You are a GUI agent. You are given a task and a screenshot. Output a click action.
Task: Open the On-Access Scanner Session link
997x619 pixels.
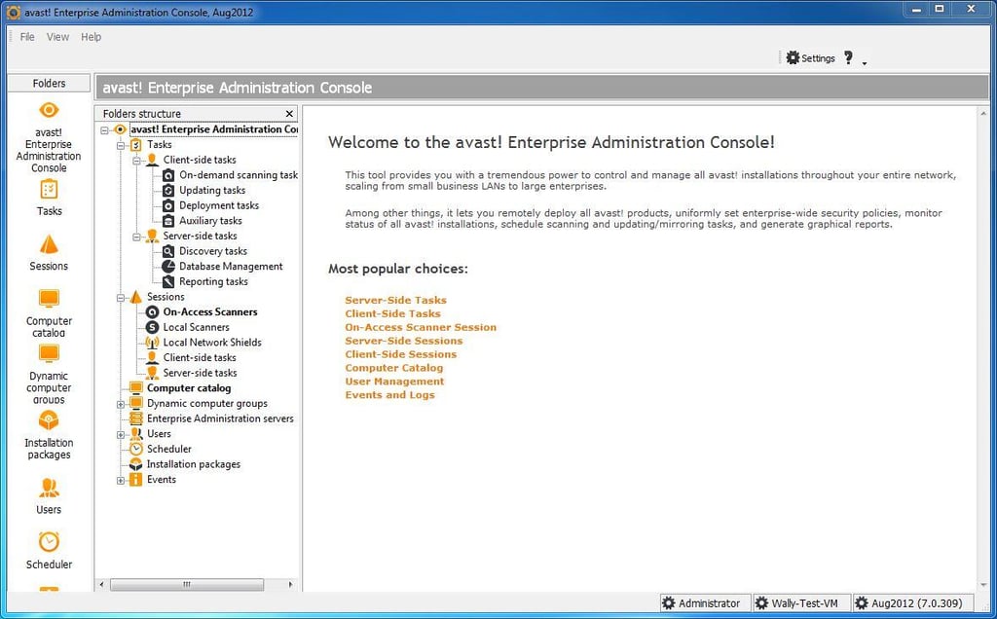[x=421, y=327]
